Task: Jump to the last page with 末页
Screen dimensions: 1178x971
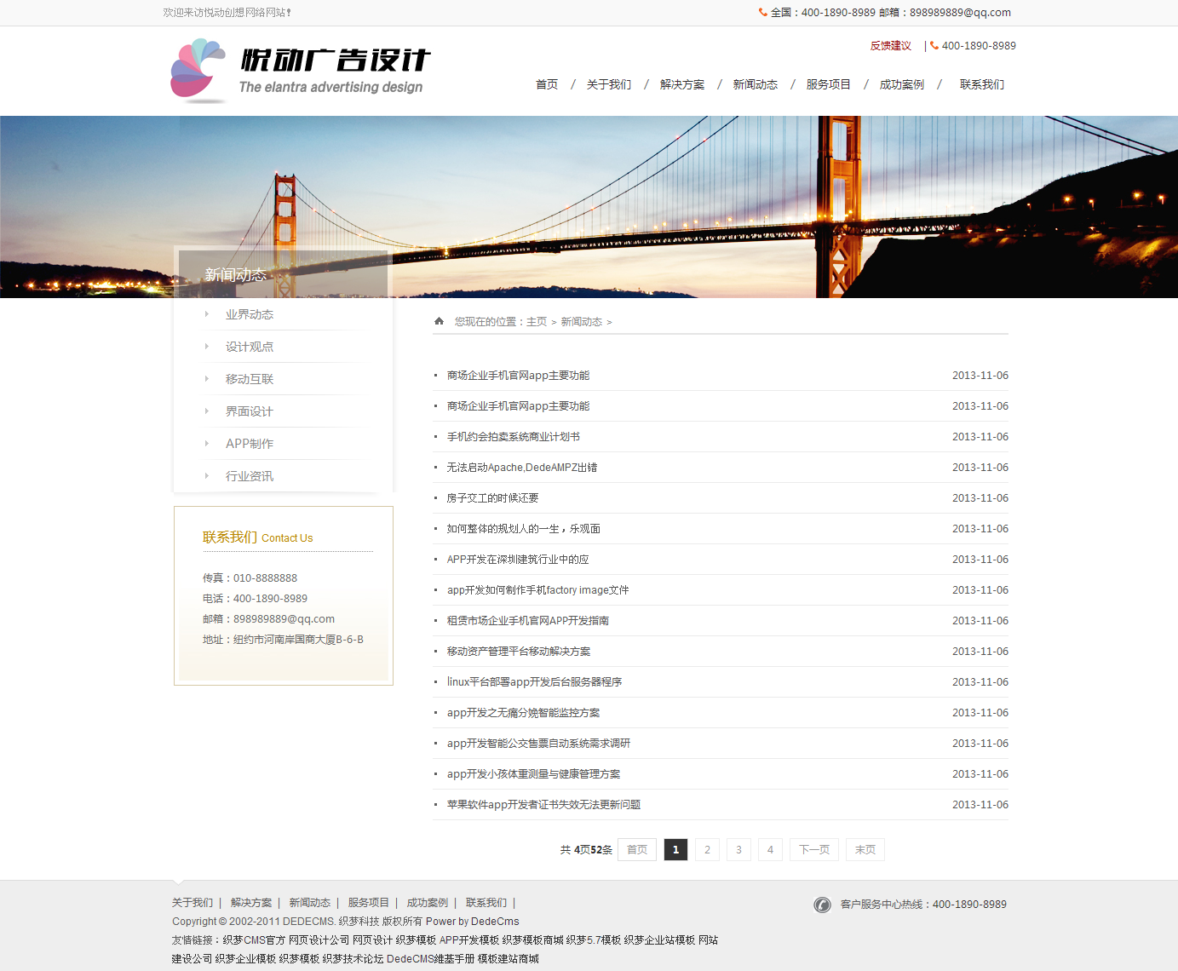Action: click(x=865, y=850)
